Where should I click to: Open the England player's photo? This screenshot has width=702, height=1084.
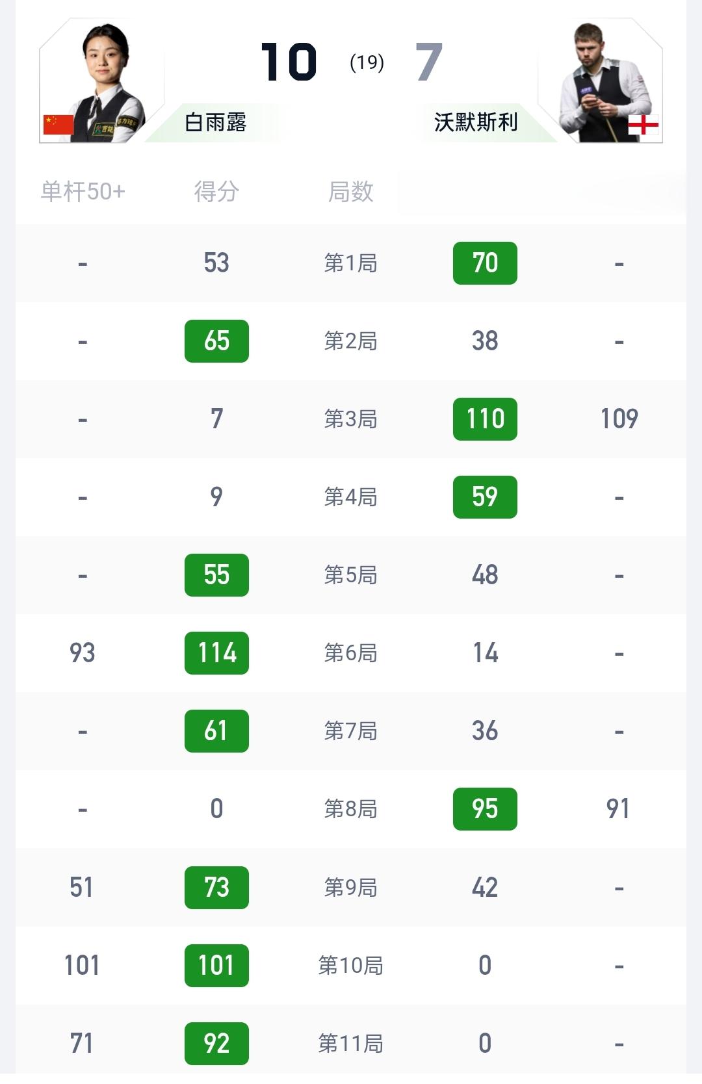click(x=601, y=81)
